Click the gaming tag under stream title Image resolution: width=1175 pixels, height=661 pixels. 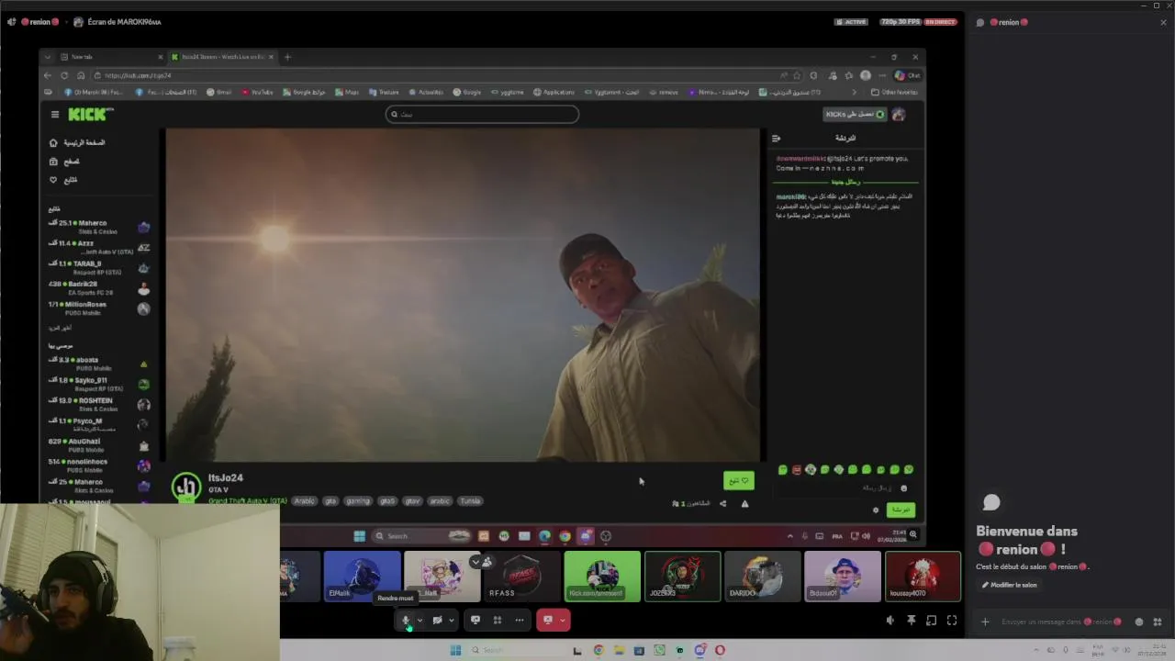click(358, 501)
